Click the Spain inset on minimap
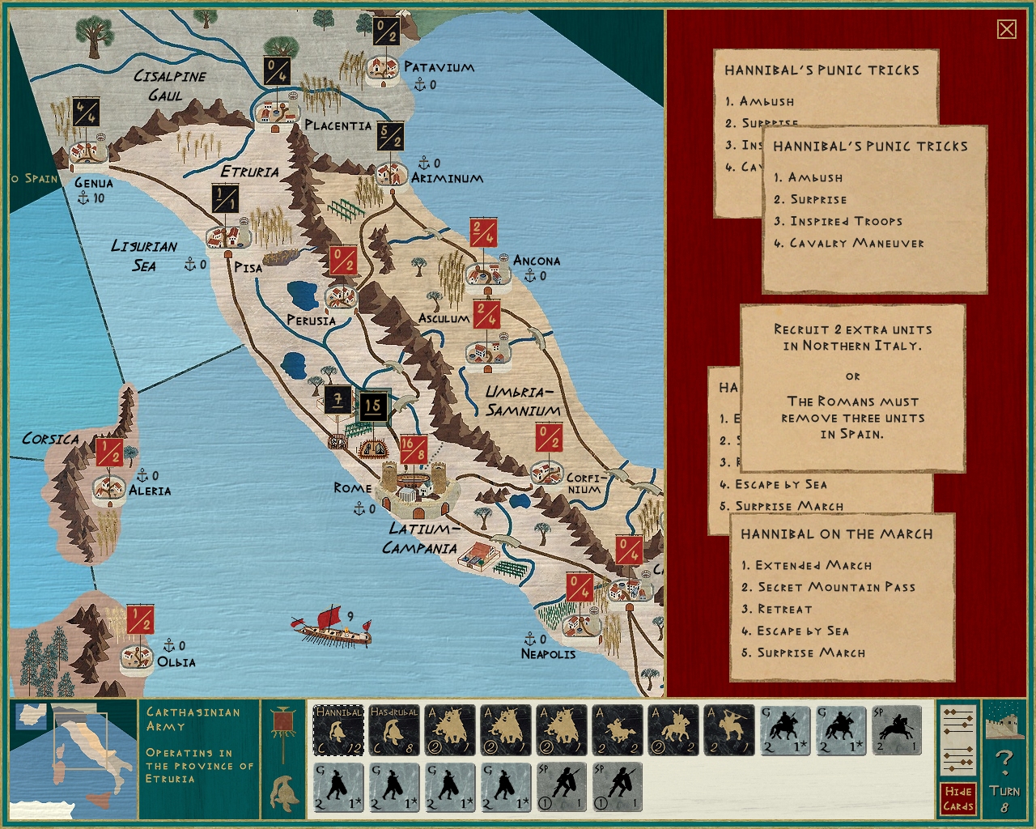This screenshot has height=829, width=1036. [32, 716]
